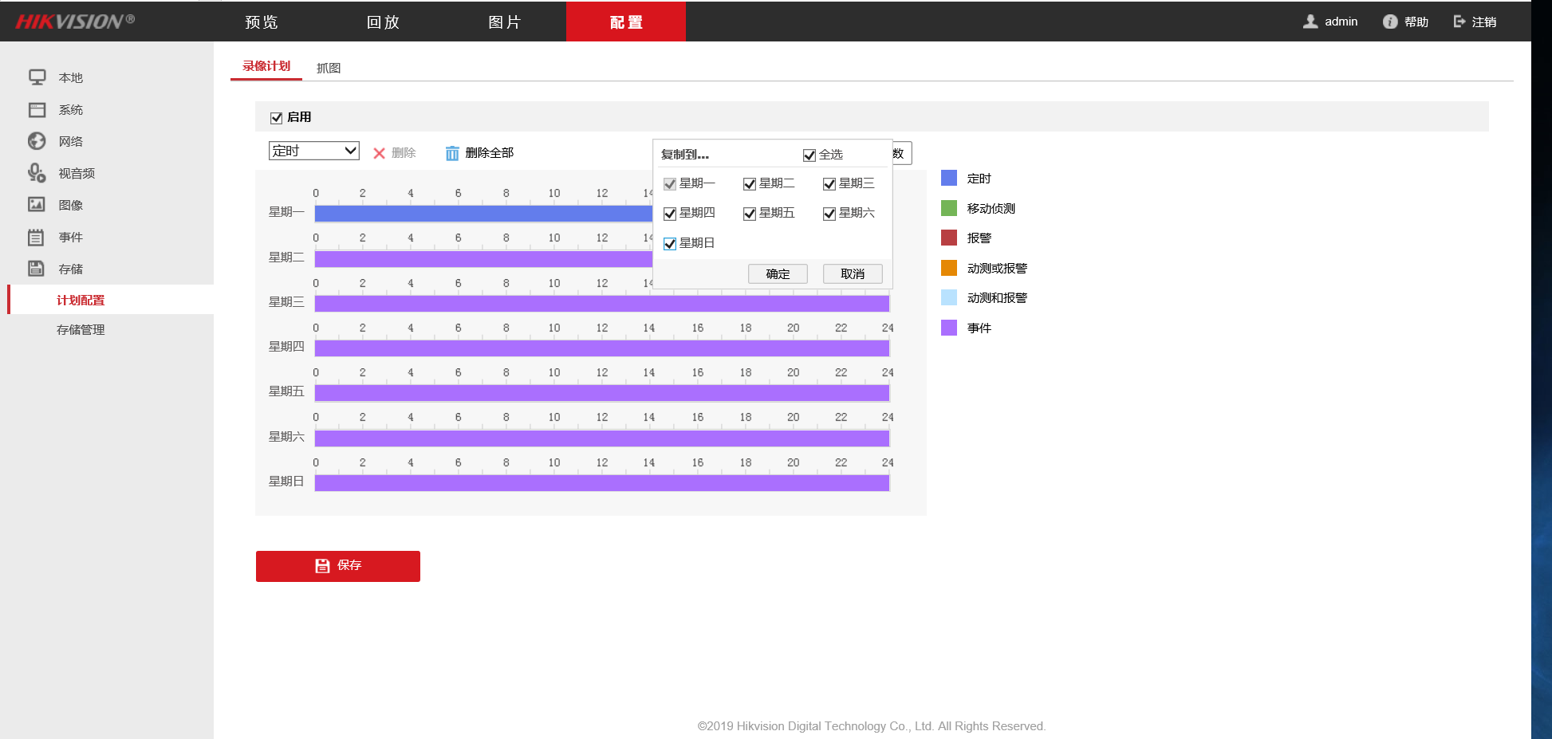
Task: Click the admin username text
Action: tap(1341, 22)
